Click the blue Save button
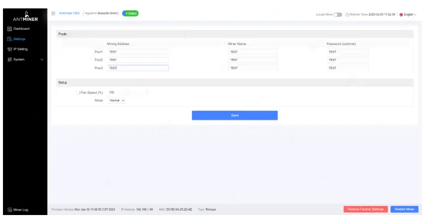Viewport: 423px width, 217px height. (x=235, y=115)
